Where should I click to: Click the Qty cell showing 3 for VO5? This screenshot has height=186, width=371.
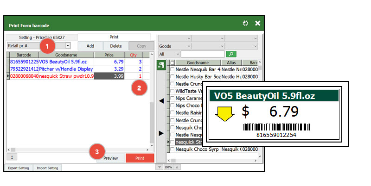134,62
